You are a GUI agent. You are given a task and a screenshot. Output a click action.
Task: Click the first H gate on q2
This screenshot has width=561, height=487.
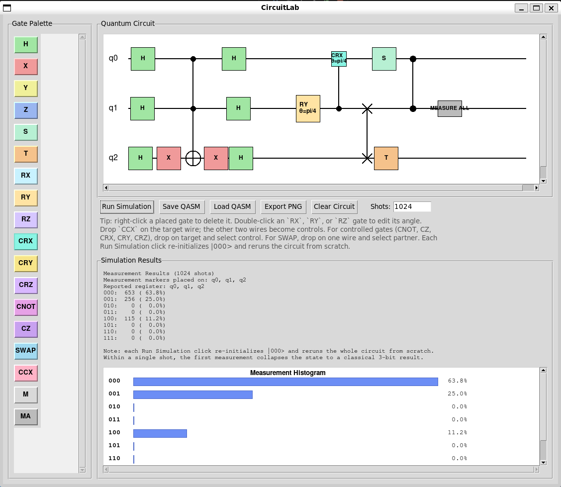coord(141,158)
